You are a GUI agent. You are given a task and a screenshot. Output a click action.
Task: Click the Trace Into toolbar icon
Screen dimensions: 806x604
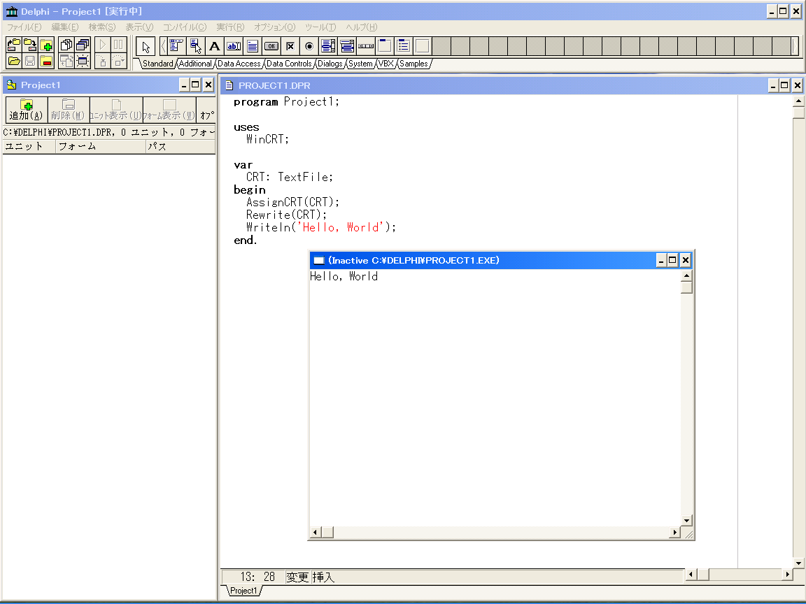(103, 61)
